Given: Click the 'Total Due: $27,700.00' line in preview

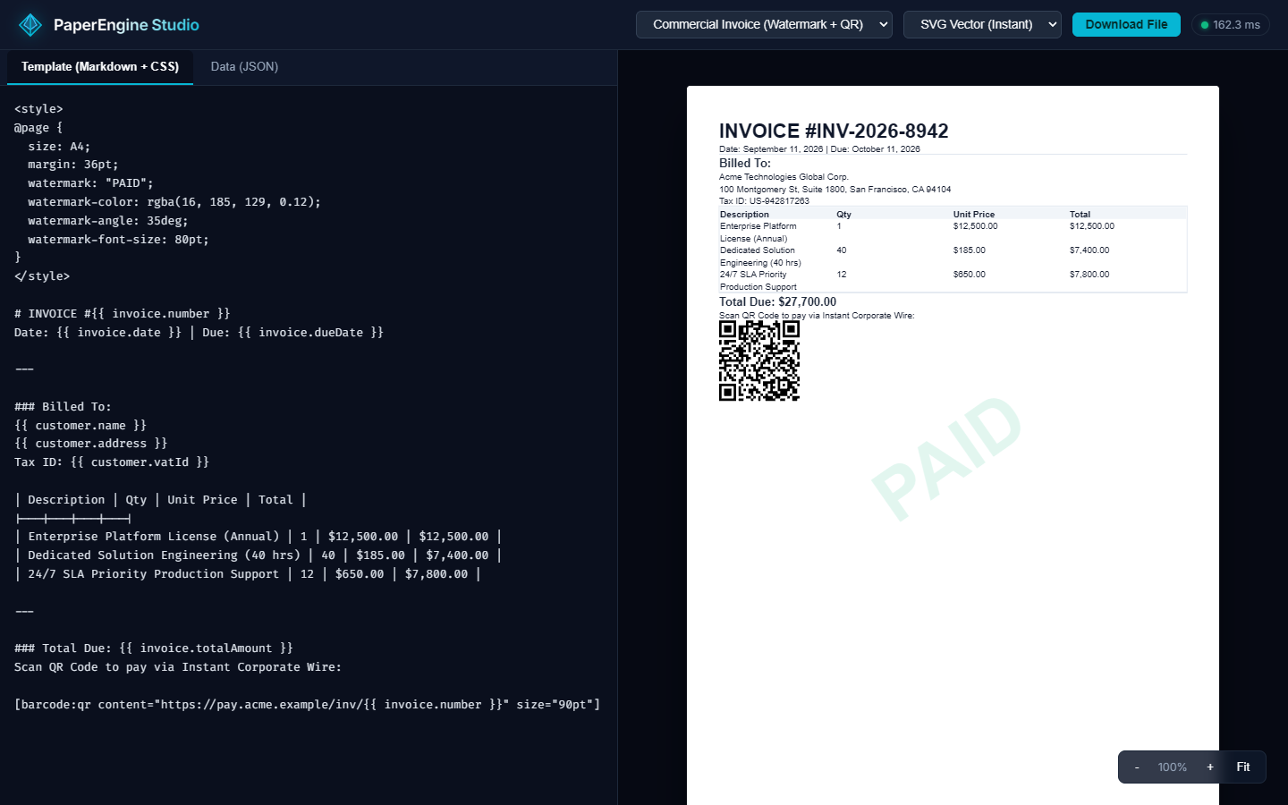Looking at the screenshot, I should pos(778,302).
